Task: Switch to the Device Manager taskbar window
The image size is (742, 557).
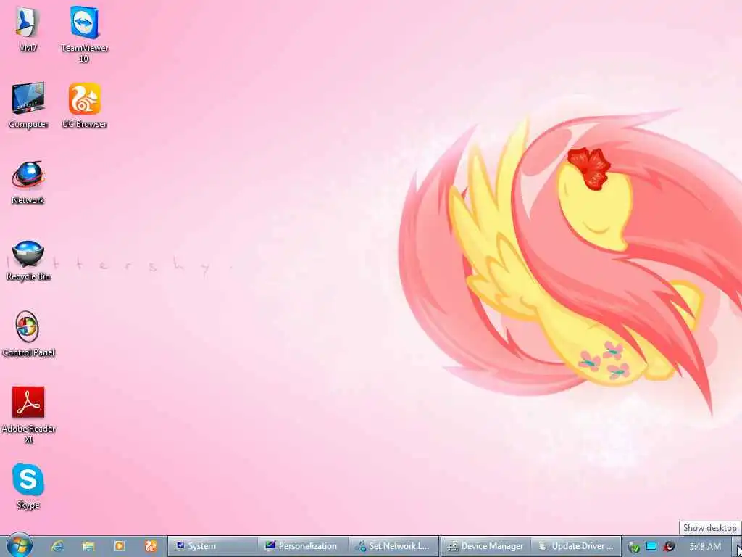Action: (486, 546)
